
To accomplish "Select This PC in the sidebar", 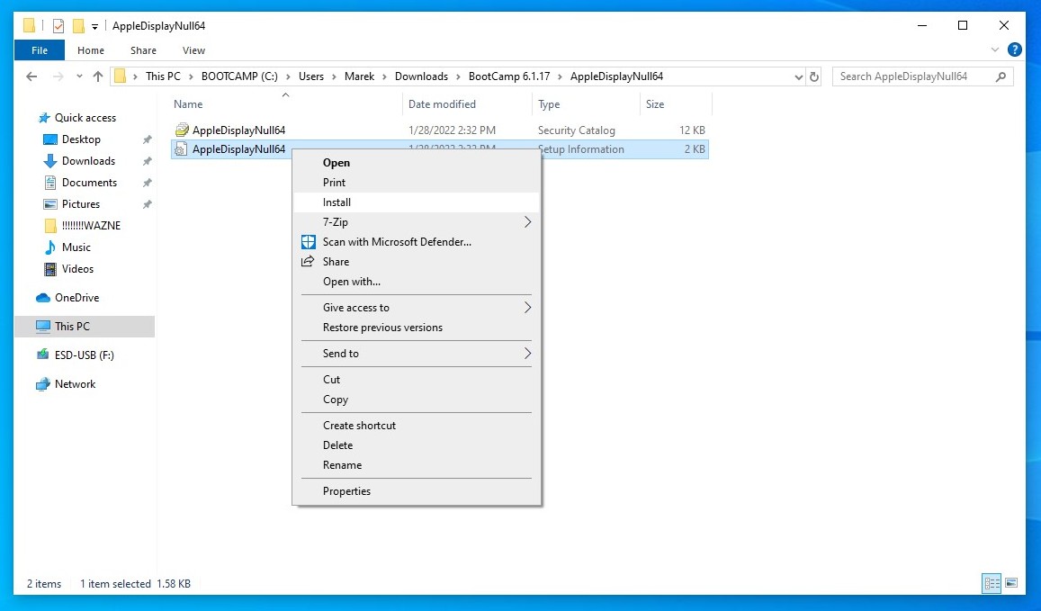I will click(85, 326).
